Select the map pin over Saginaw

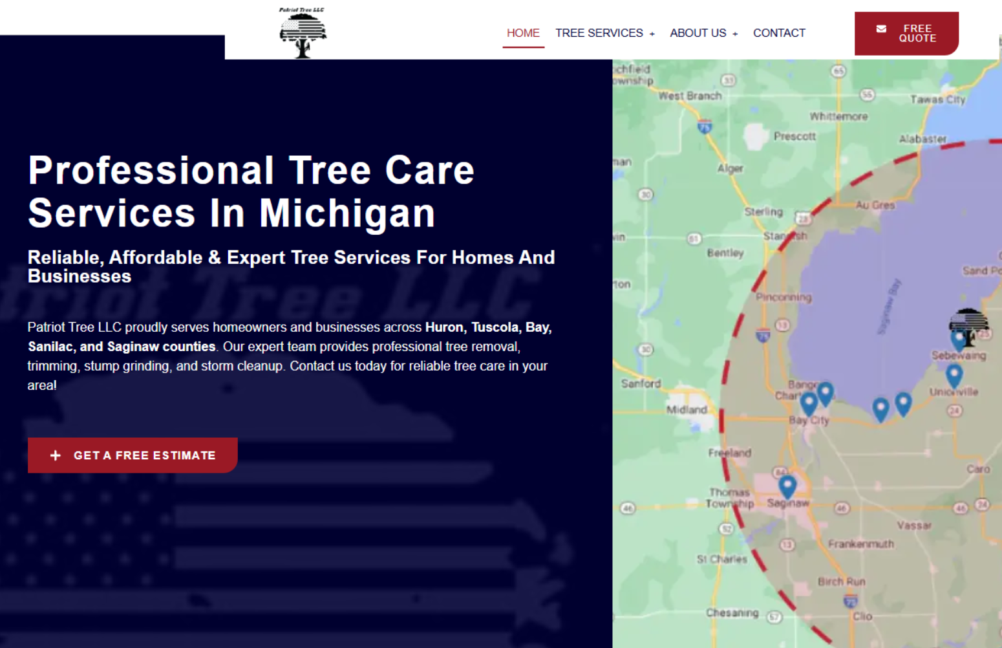[x=787, y=486]
